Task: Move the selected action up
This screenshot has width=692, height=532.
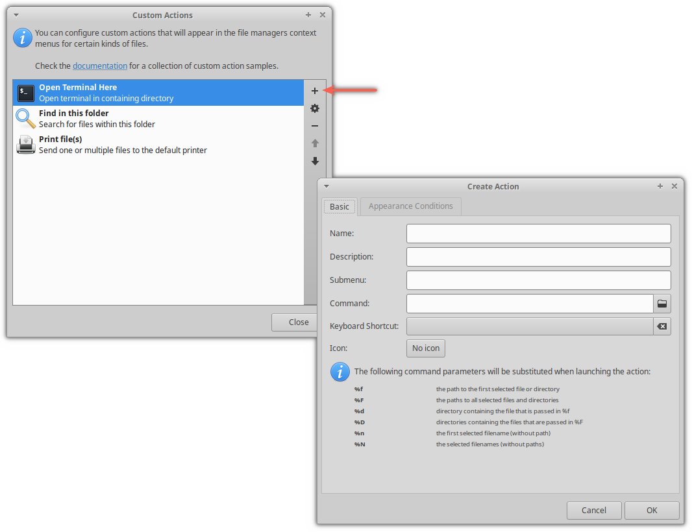Action: [315, 143]
